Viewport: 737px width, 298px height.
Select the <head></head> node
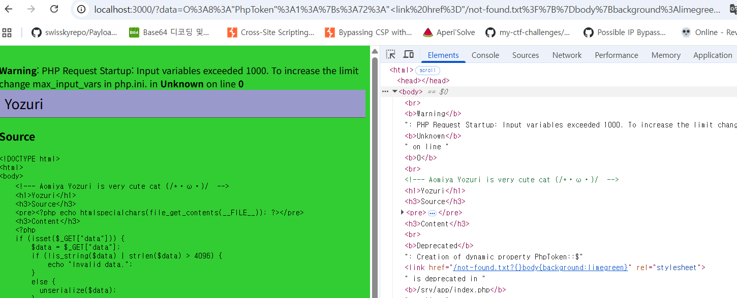tap(423, 81)
